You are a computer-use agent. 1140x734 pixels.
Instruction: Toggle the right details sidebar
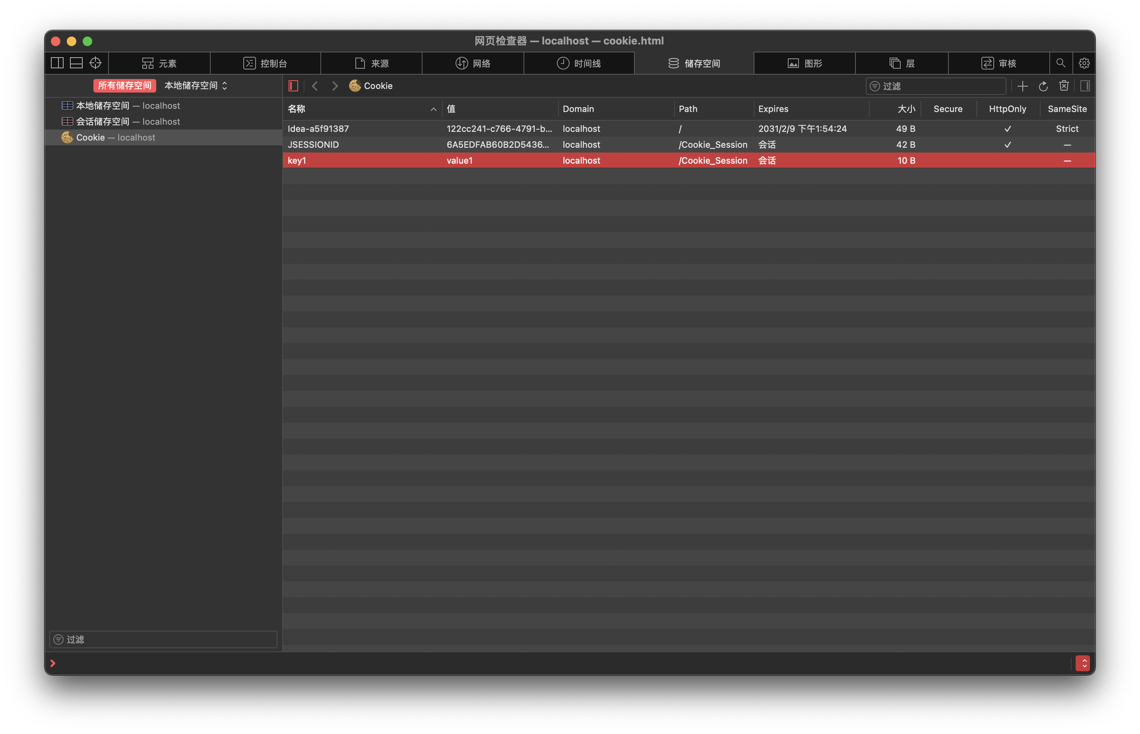pyautogui.click(x=1085, y=86)
